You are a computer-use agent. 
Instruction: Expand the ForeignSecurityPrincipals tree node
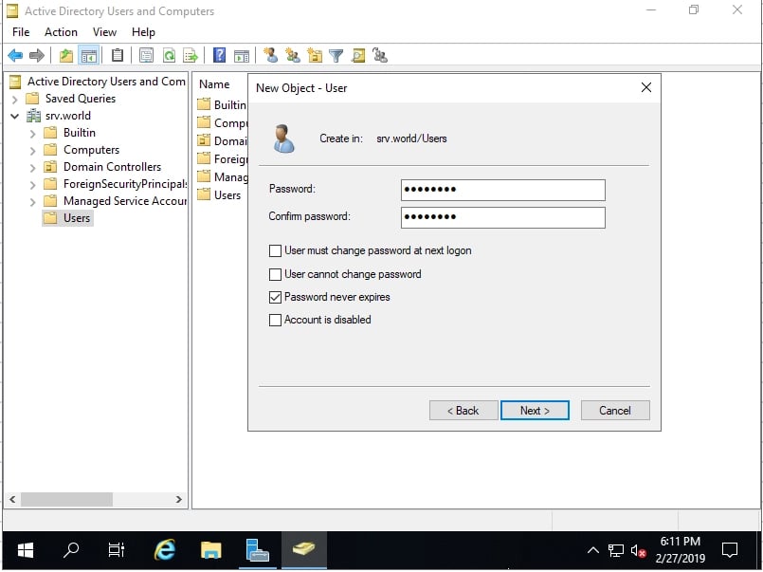[x=32, y=184]
